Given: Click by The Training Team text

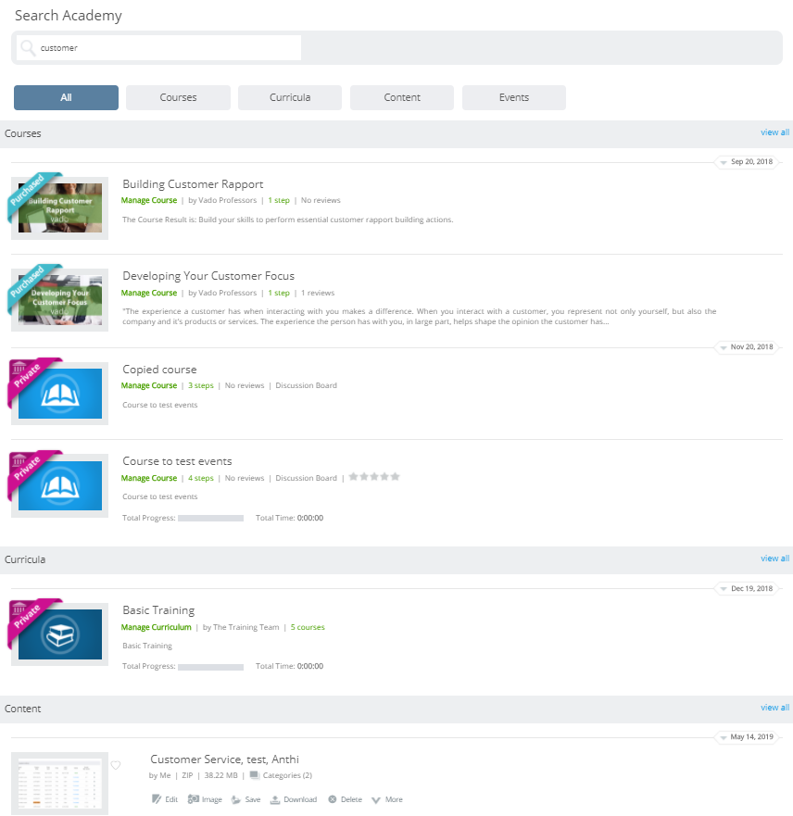Looking at the screenshot, I should point(241,627).
